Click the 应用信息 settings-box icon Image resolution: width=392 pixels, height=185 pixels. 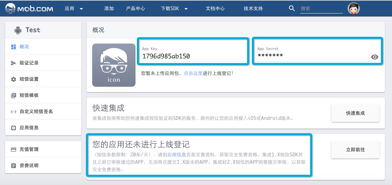tap(14, 128)
